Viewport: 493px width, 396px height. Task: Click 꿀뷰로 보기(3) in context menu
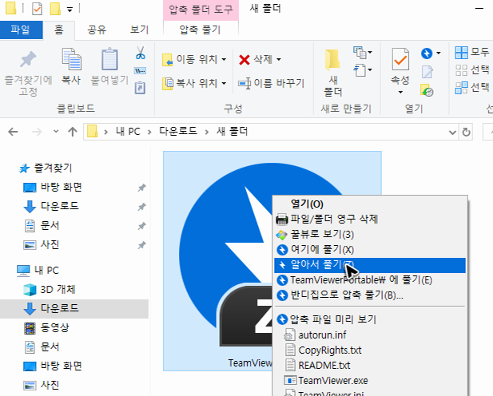coord(370,235)
